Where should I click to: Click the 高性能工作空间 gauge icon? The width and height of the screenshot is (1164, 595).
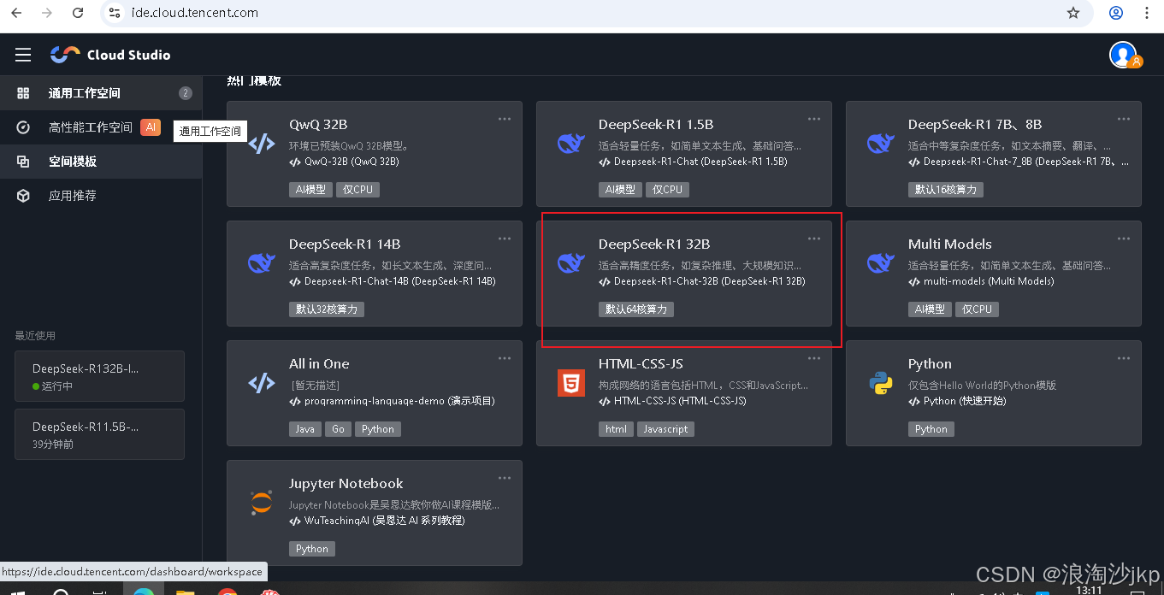[23, 127]
